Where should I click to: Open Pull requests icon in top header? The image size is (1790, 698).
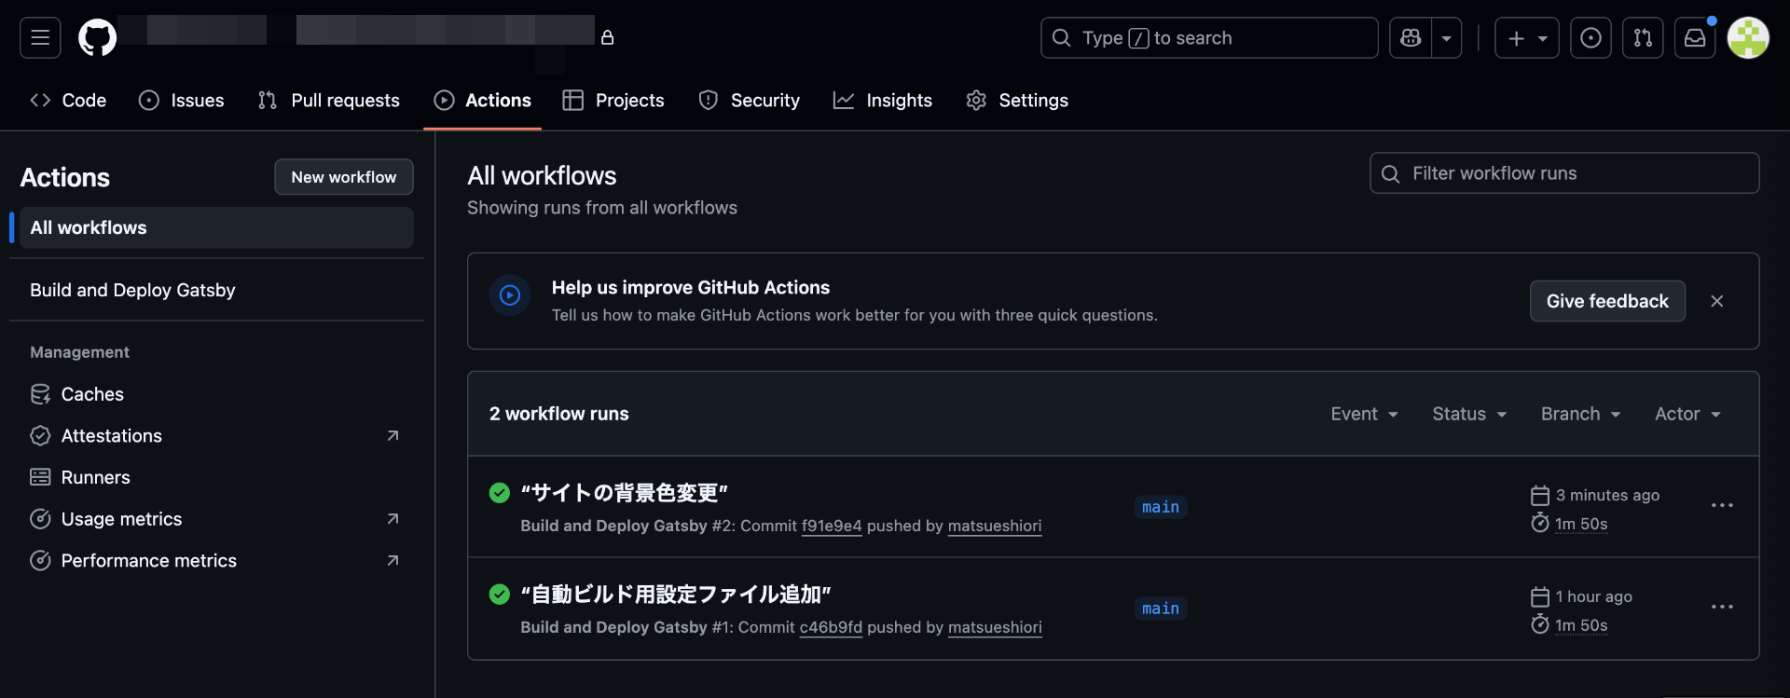1643,38
